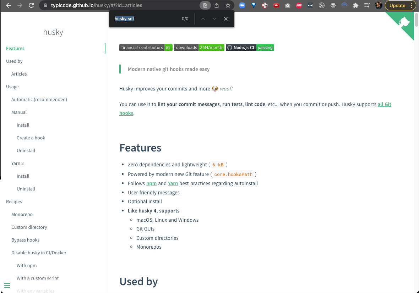Open the Adblock Plus extension

(299, 5)
